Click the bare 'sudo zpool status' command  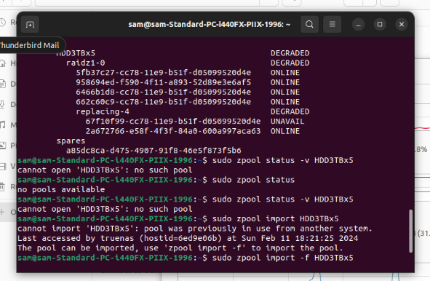click(x=253, y=180)
